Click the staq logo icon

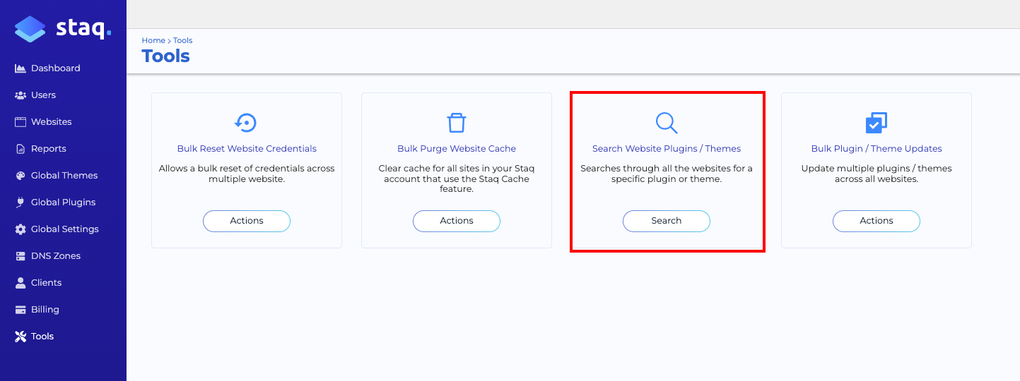pyautogui.click(x=30, y=30)
